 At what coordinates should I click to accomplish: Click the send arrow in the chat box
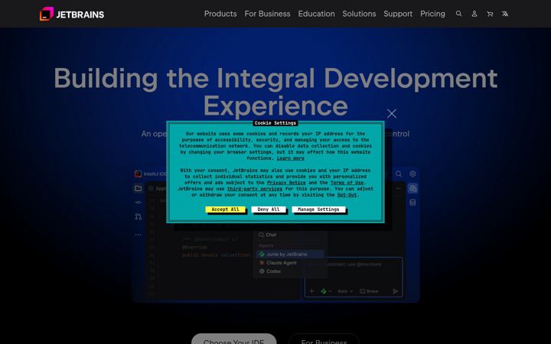[396, 291]
